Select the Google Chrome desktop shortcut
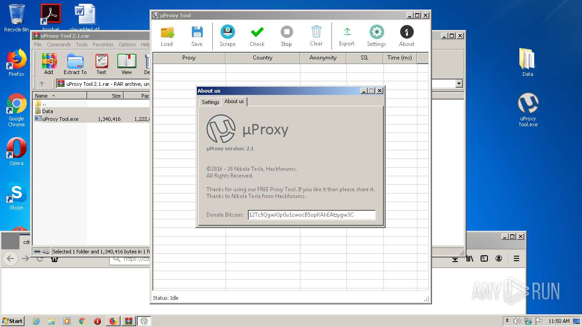 [16, 110]
